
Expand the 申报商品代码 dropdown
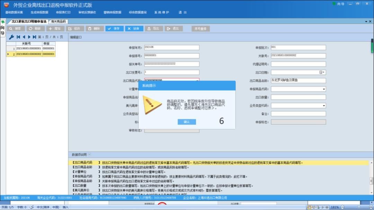click(324, 89)
